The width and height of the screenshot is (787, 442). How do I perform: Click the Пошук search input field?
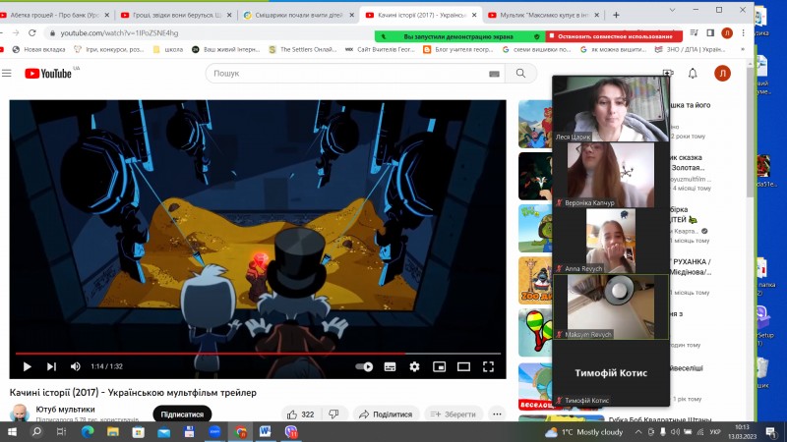click(344, 74)
